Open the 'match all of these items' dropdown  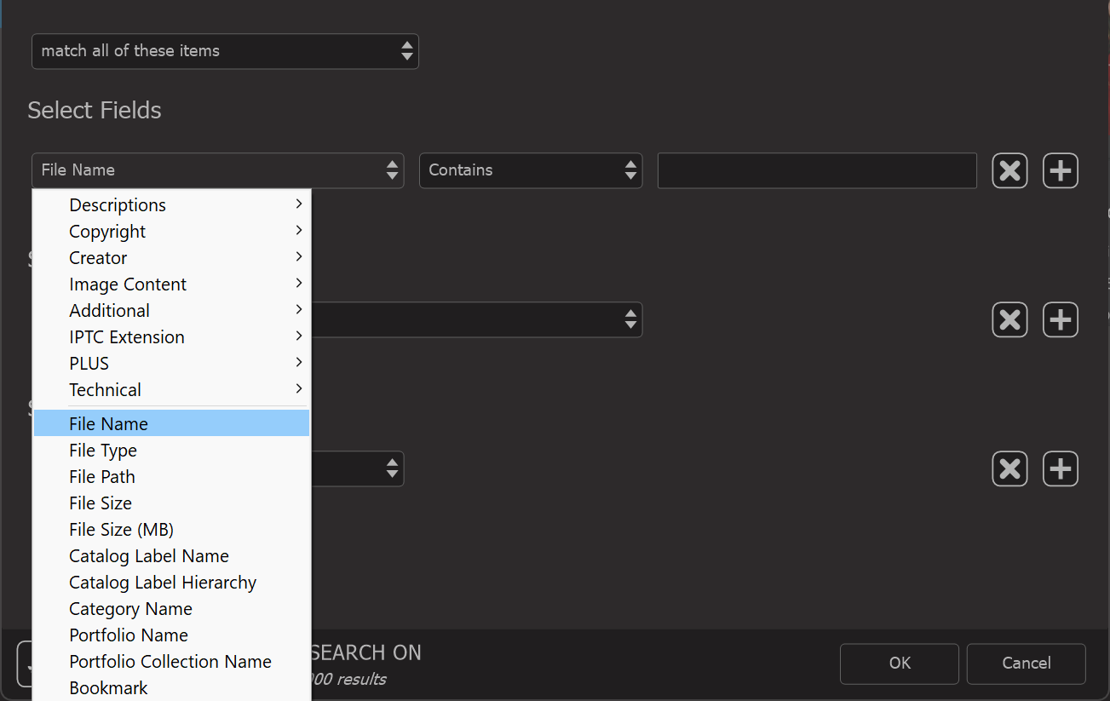pyautogui.click(x=225, y=51)
